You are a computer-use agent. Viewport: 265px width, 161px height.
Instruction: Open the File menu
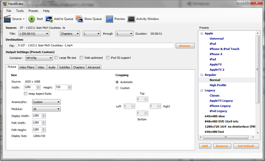(x=9, y=11)
